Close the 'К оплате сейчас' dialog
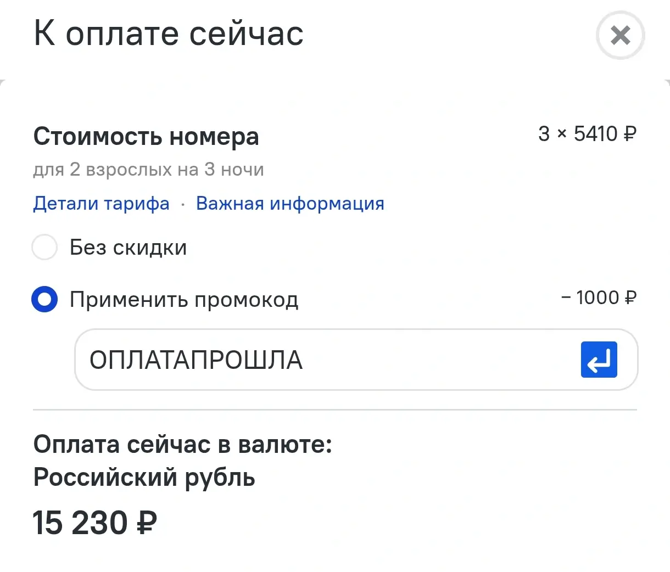670x572 pixels. 620,36
